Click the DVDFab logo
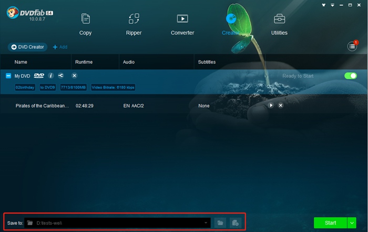 click(x=30, y=14)
